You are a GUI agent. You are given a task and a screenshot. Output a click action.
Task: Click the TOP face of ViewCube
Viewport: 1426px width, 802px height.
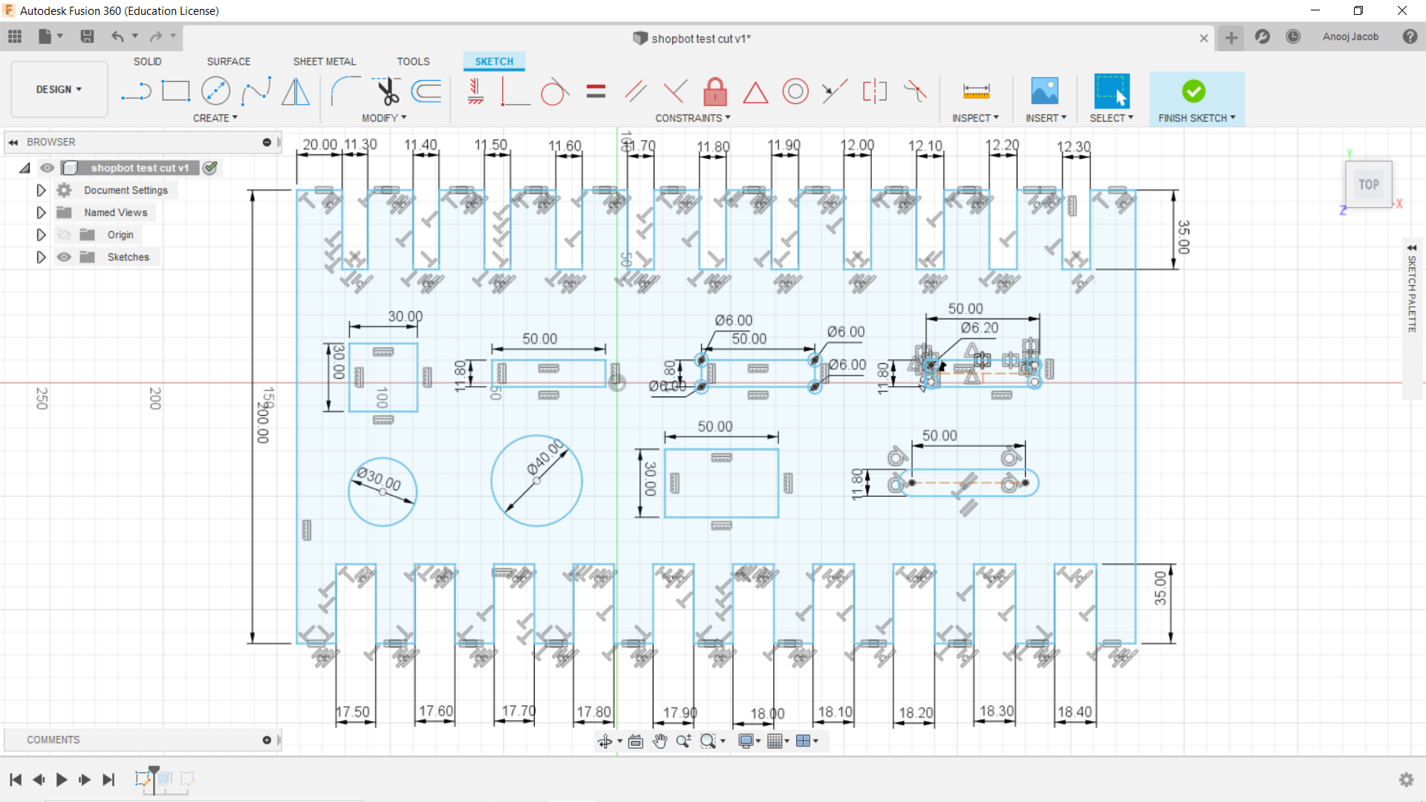click(1369, 184)
